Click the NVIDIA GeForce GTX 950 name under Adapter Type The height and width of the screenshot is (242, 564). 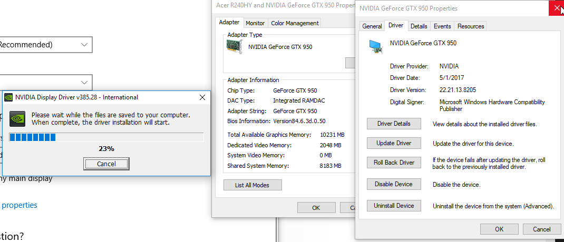(x=280, y=47)
